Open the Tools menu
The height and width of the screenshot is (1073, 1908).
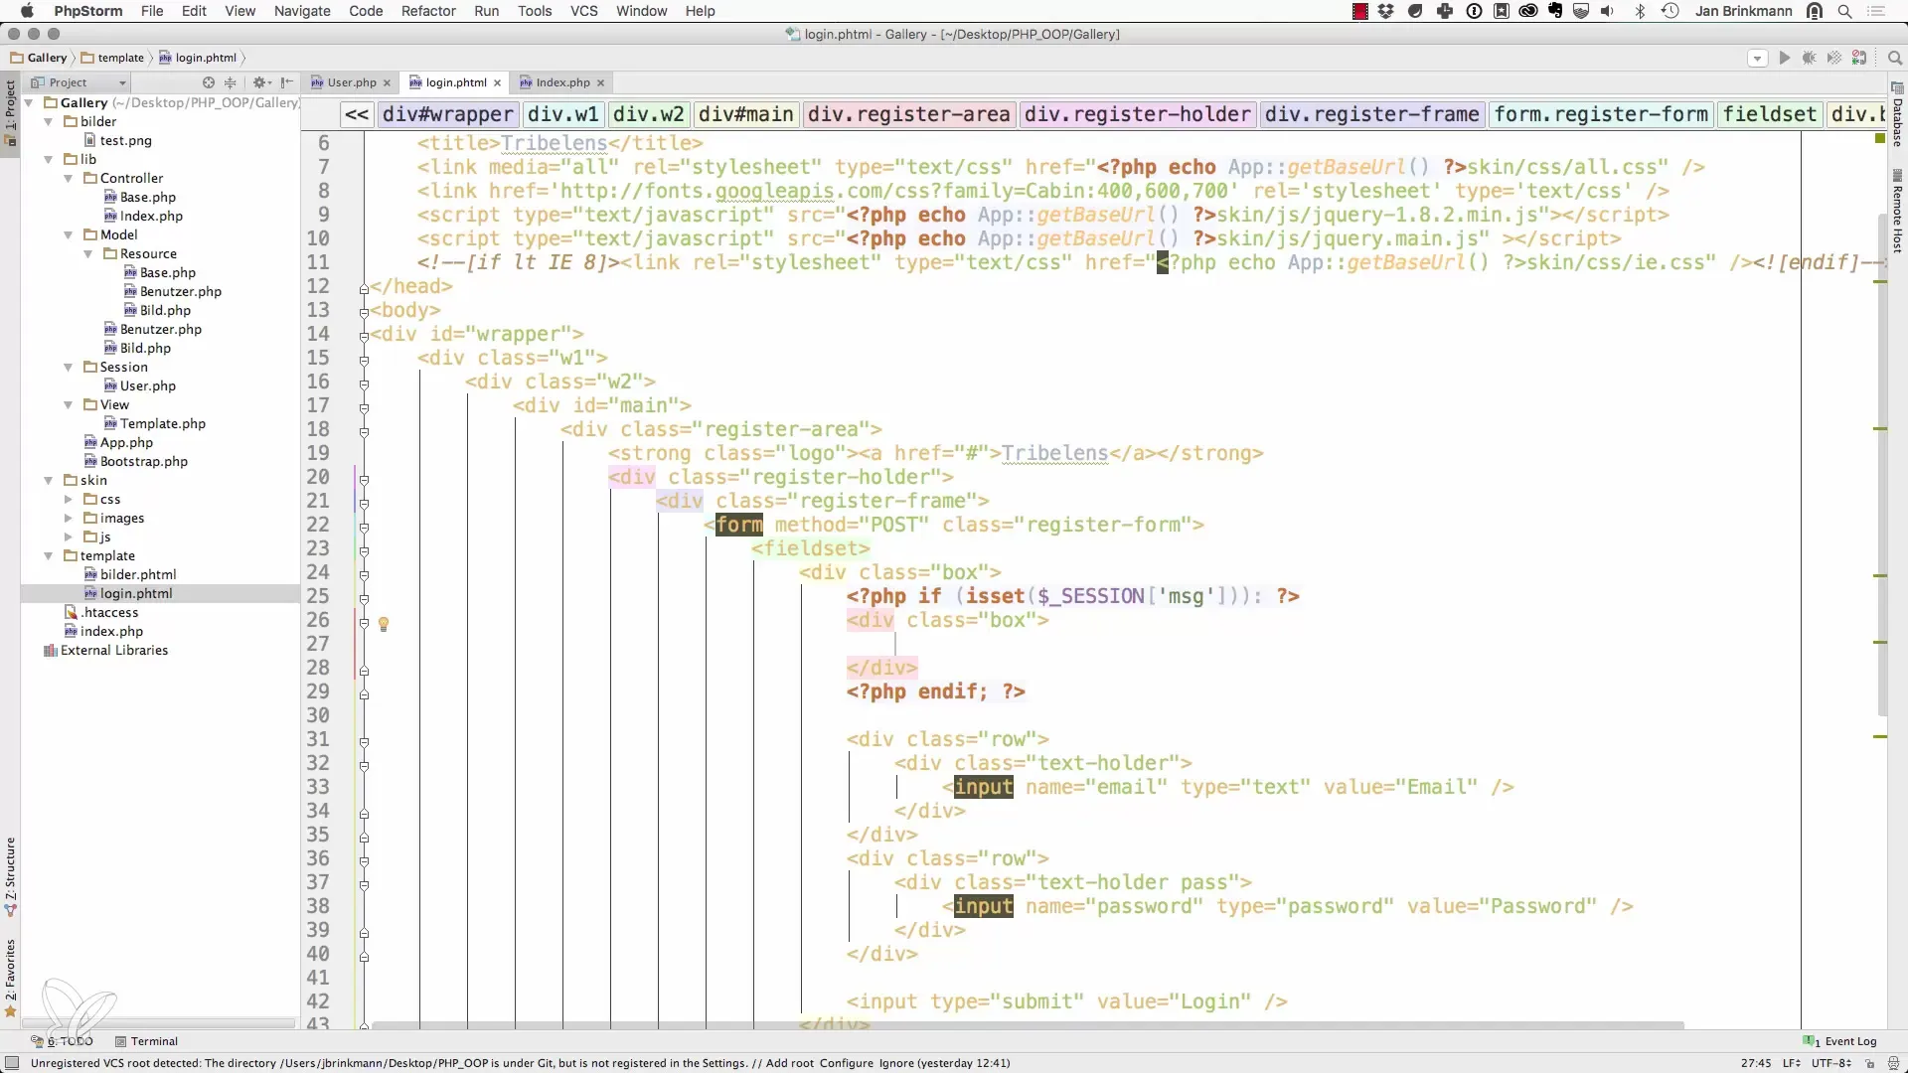[535, 11]
